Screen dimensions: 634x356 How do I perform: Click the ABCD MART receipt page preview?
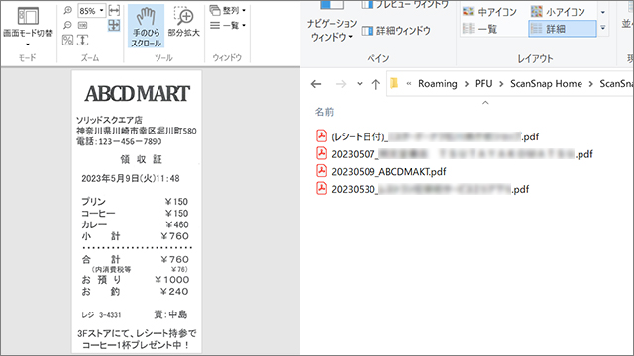pos(137,212)
